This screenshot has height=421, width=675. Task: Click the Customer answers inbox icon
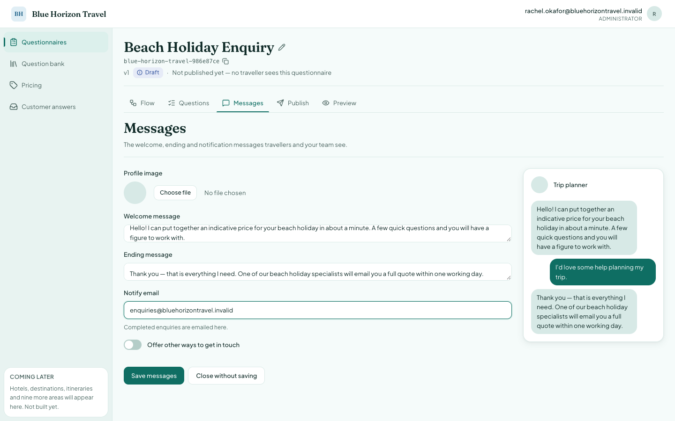(14, 107)
